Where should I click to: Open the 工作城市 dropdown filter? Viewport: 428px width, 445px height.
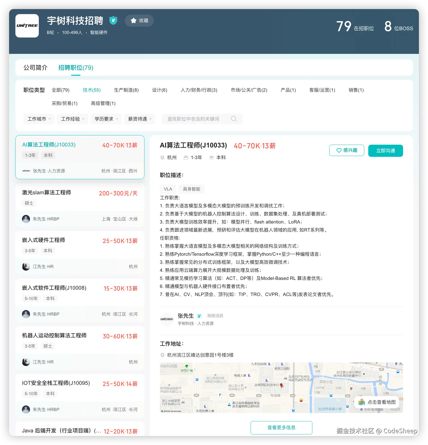39,119
